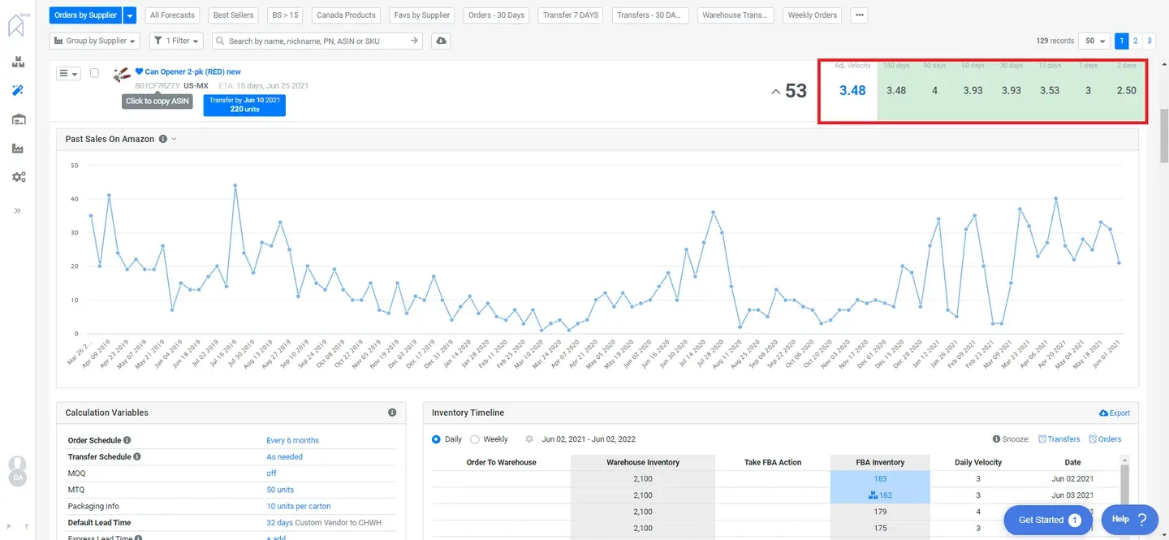This screenshot has height=540, width=1169.
Task: Switch to Orders - 30 Days view
Action: pos(497,15)
